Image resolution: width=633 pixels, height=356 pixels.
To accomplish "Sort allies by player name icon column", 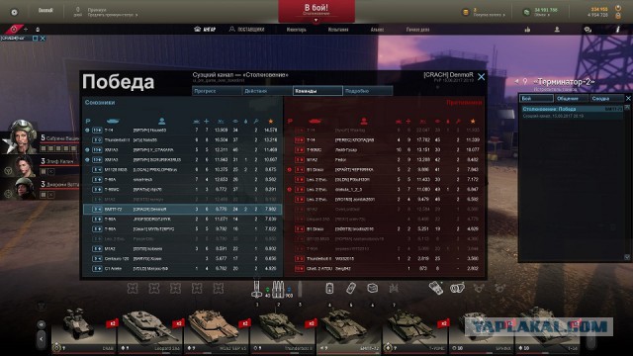I will coord(161,121).
